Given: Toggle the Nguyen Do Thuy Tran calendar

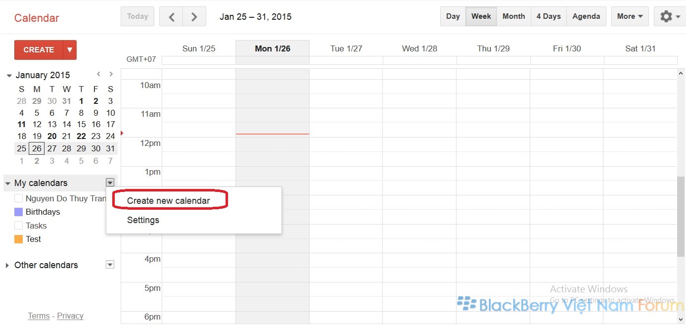Looking at the screenshot, I should click(19, 198).
